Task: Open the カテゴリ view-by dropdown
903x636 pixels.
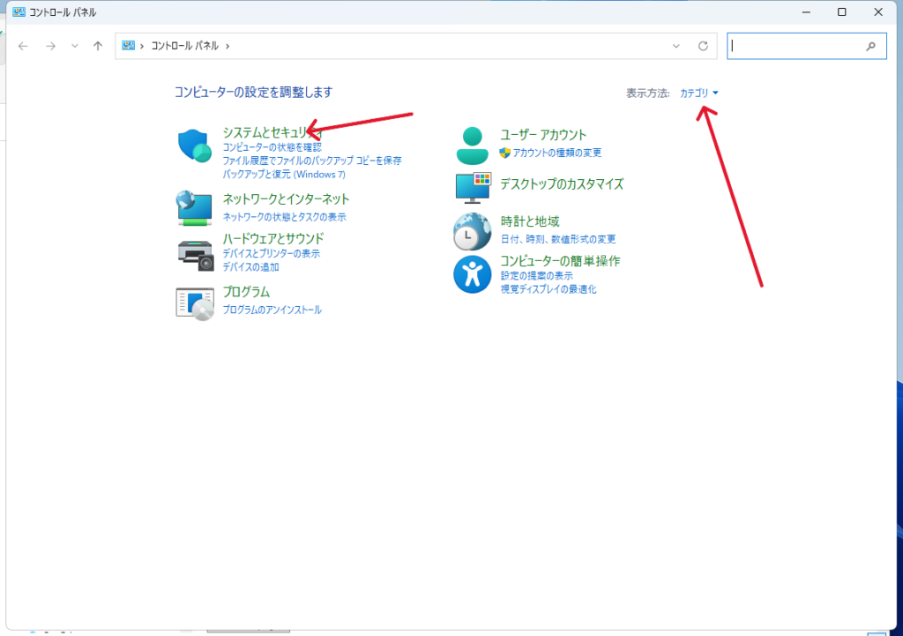Action: pyautogui.click(x=698, y=93)
